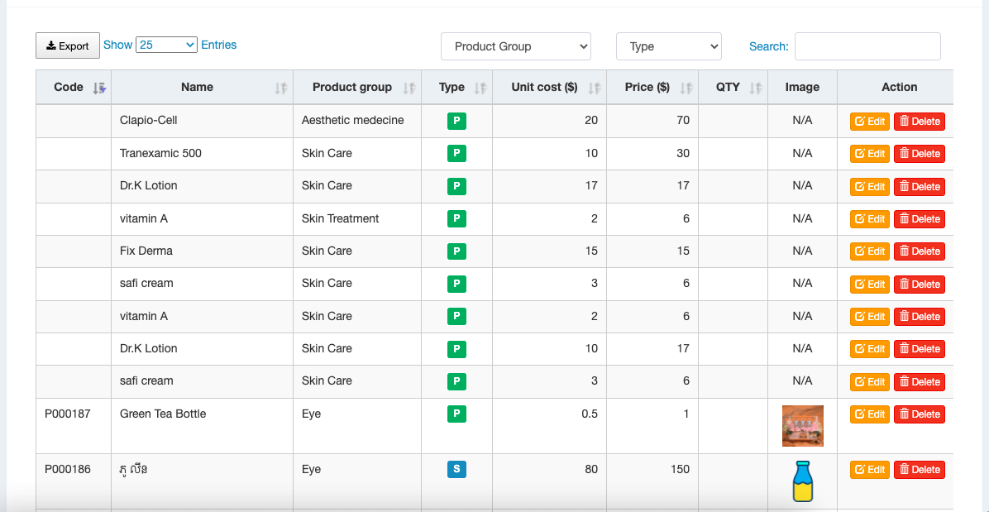Open the Type filter dropdown
This screenshot has width=989, height=512.
pos(669,46)
